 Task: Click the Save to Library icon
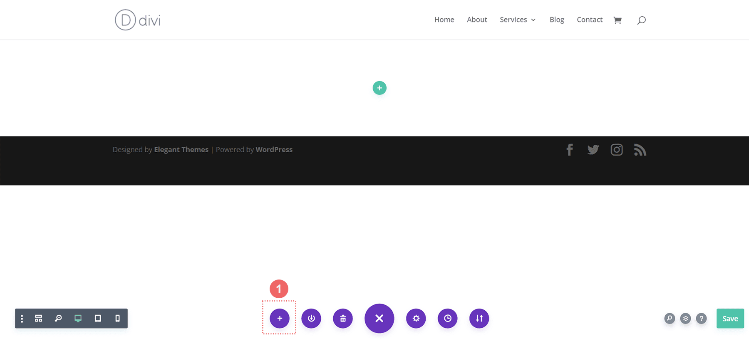pyautogui.click(x=311, y=318)
